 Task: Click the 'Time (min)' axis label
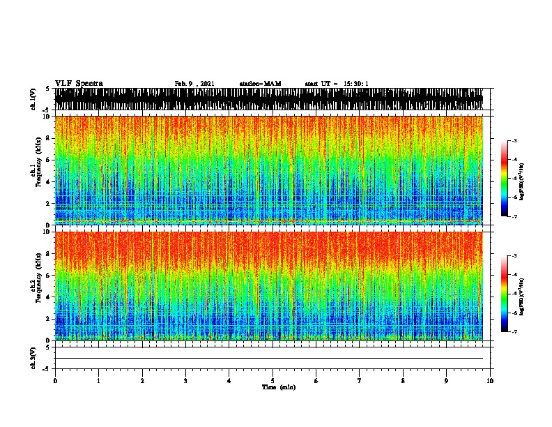(x=279, y=387)
